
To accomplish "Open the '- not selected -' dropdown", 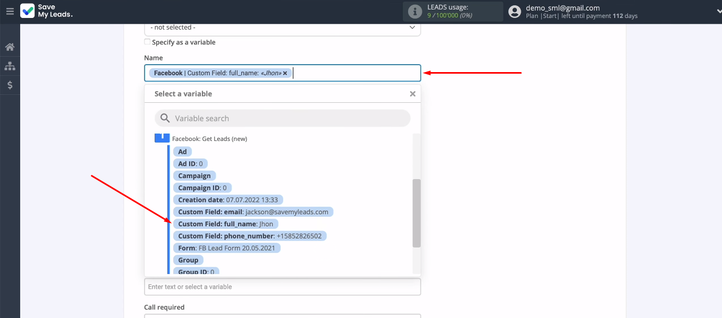I will [x=282, y=28].
